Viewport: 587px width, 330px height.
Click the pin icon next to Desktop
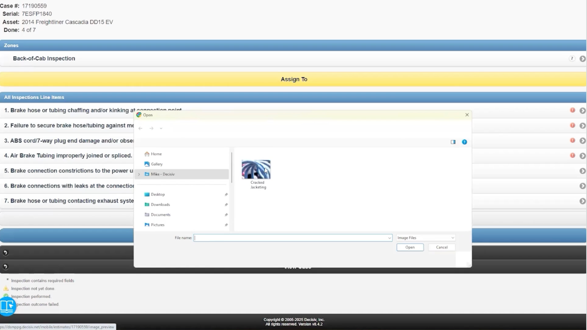pyautogui.click(x=226, y=194)
